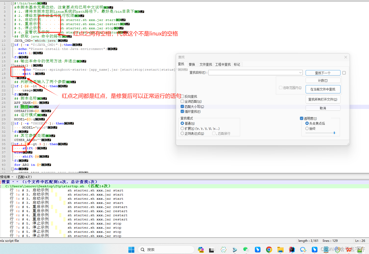Click the 'for ARG in $*' line

(x=33, y=165)
